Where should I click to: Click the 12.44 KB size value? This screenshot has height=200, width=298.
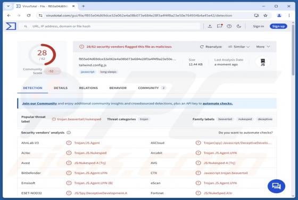(195, 64)
